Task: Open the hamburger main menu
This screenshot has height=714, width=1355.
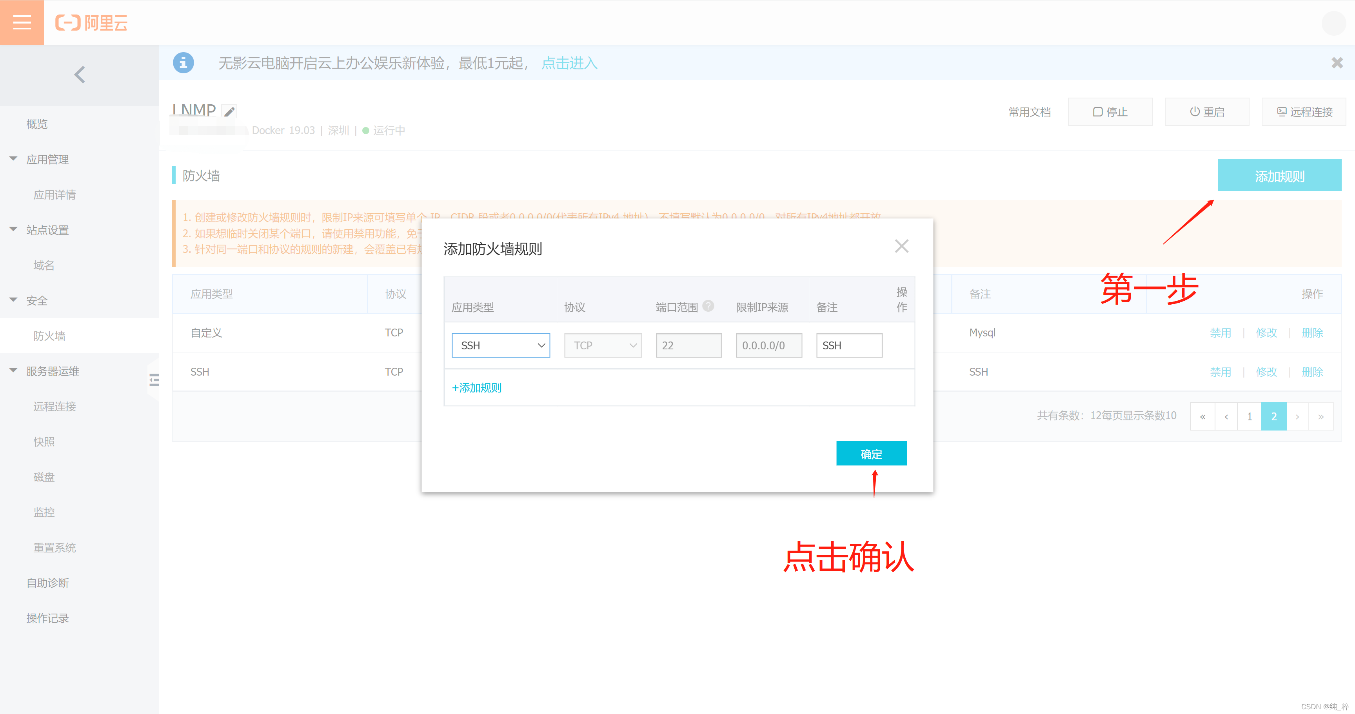Action: point(22,22)
